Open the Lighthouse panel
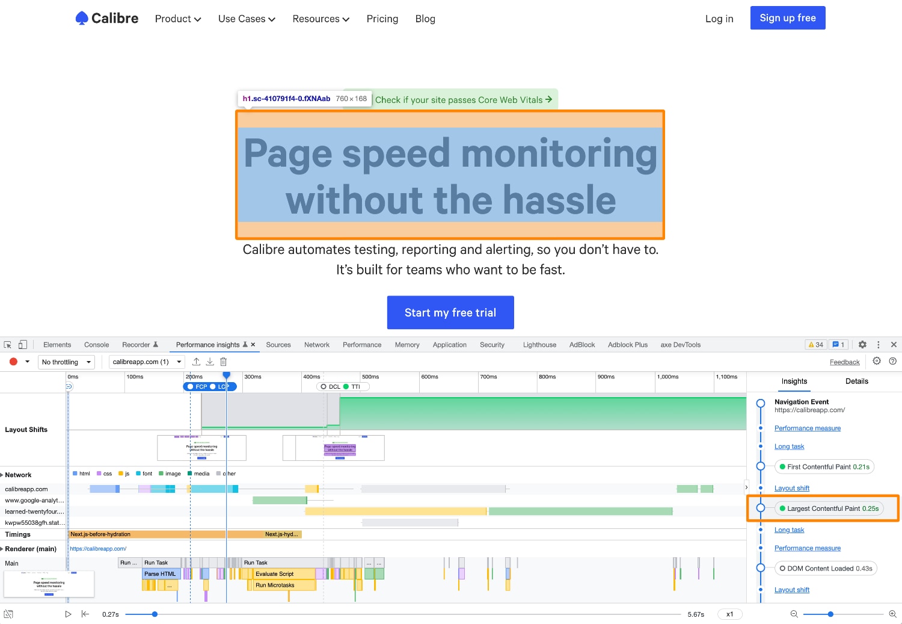902x624 pixels. [x=539, y=344]
